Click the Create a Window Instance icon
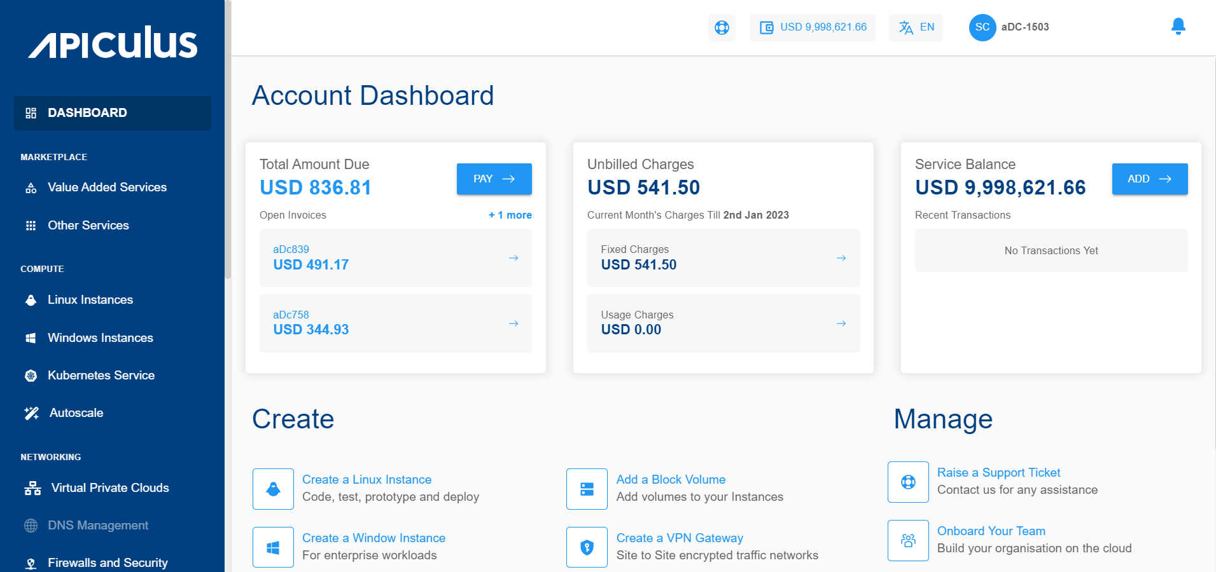The height and width of the screenshot is (572, 1216). (x=273, y=547)
